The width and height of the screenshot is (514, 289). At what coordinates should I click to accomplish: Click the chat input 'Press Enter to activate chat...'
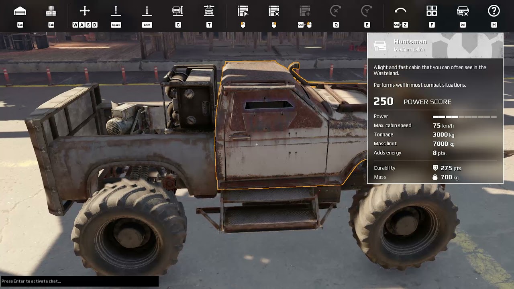coord(80,281)
